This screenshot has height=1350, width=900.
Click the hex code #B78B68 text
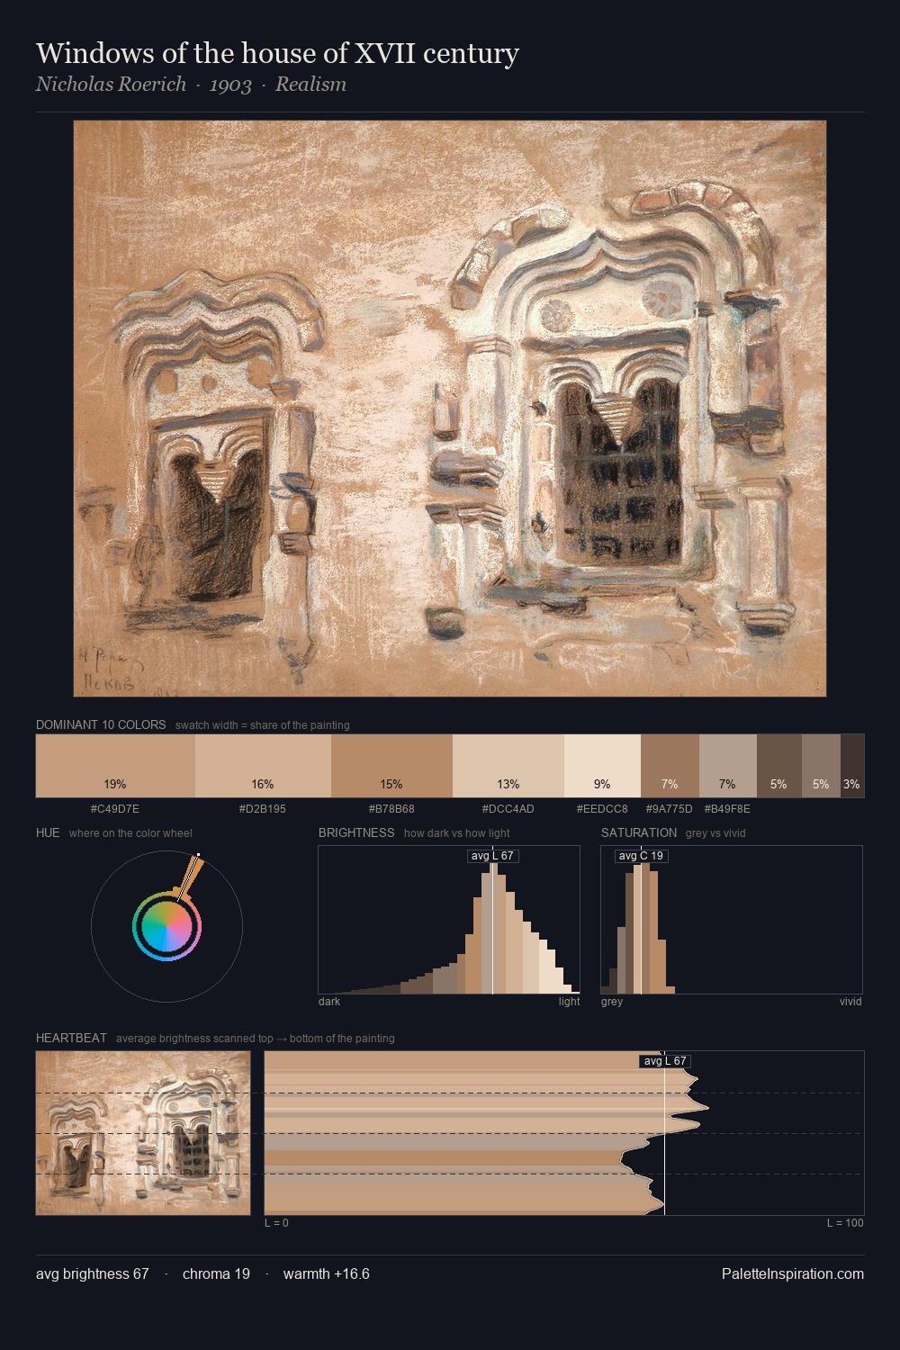click(x=391, y=808)
